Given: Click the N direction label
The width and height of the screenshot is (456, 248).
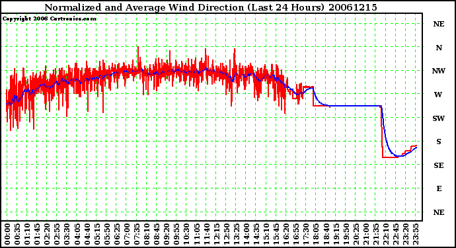Looking at the screenshot, I should click(x=439, y=48).
